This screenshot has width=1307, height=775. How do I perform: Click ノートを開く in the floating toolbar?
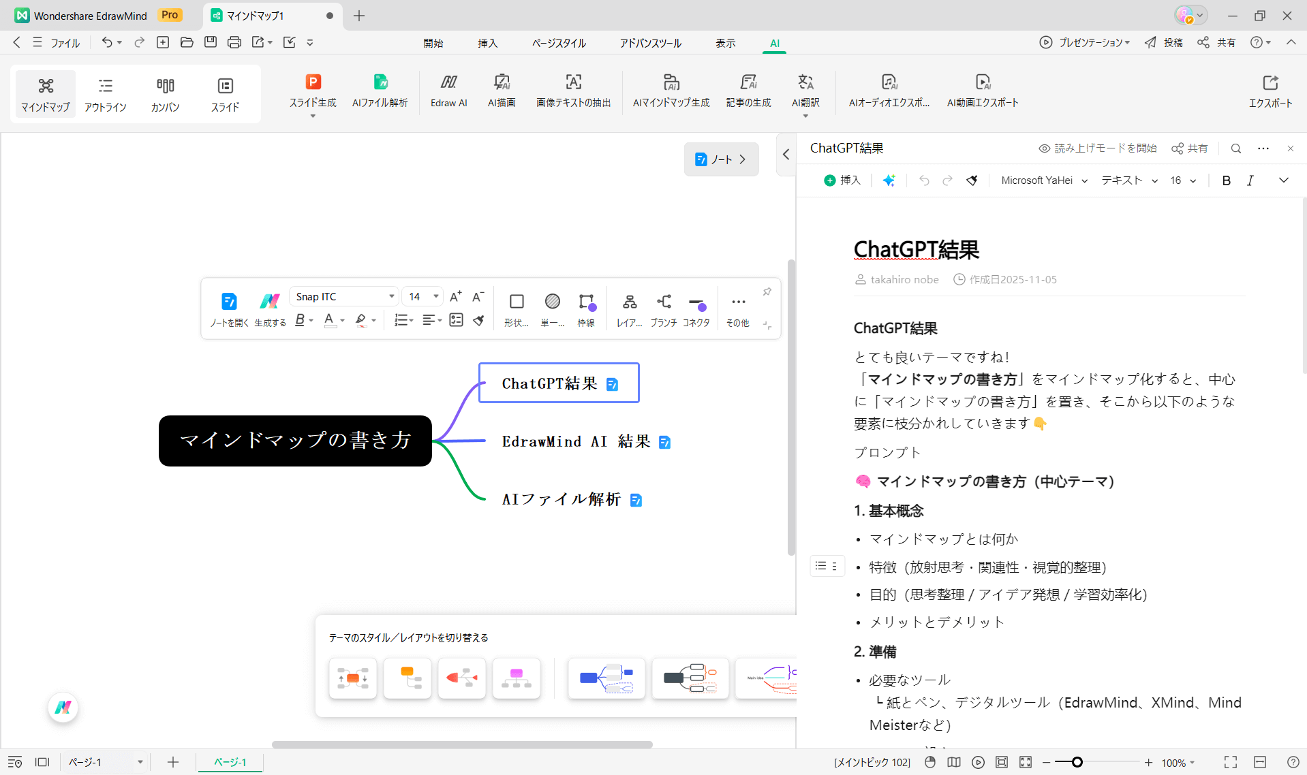pyautogui.click(x=229, y=308)
